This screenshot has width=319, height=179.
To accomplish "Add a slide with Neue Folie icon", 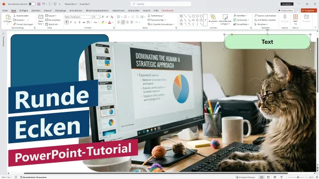I will (x=41, y=17).
